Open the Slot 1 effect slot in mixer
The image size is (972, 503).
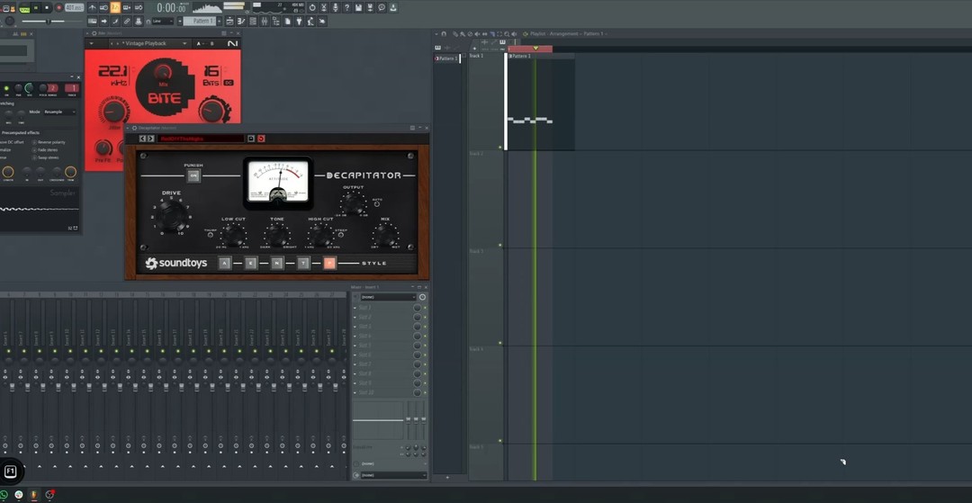pyautogui.click(x=385, y=307)
